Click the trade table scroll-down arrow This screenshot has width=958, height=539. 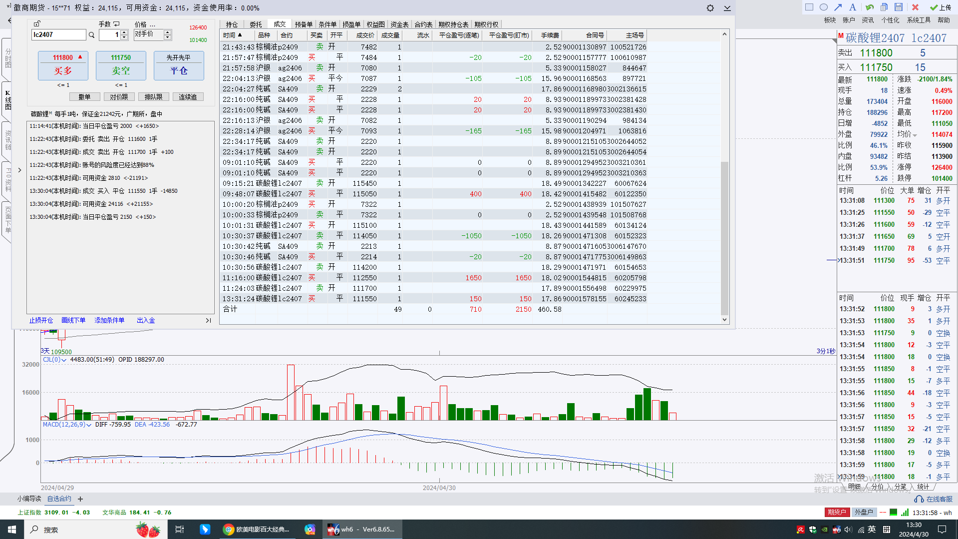click(x=724, y=320)
